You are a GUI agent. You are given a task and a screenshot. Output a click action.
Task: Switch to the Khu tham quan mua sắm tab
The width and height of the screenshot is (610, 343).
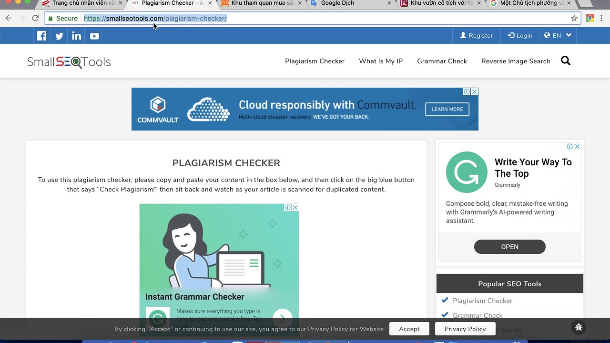click(x=260, y=3)
